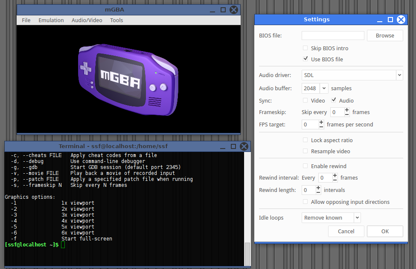Viewport: 416px width, 269px height.
Task: Decrease FPS target with minus stepper
Action: click(321, 127)
